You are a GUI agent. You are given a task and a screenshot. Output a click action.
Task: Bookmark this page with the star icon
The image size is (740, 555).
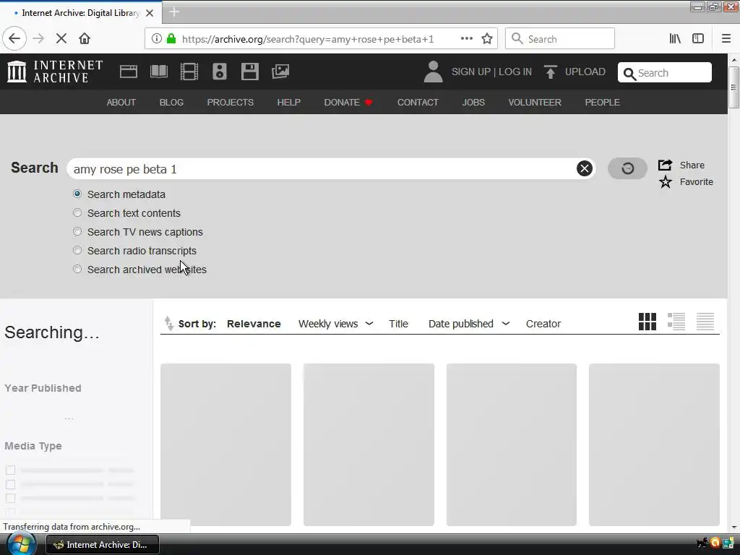[487, 39]
